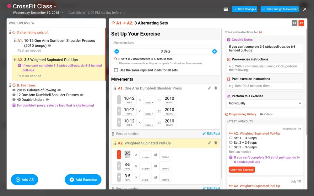Switch to Programming History tab
The width and height of the screenshot is (314, 196).
pyautogui.click(x=241, y=114)
